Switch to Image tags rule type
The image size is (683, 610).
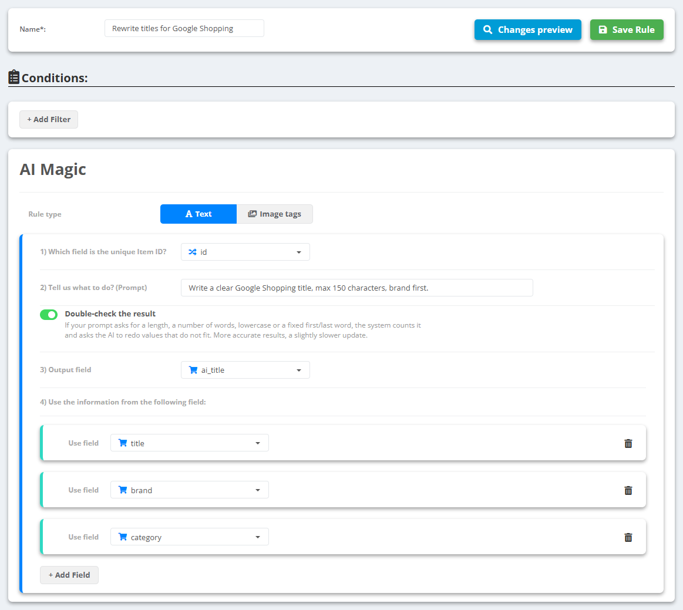(274, 214)
